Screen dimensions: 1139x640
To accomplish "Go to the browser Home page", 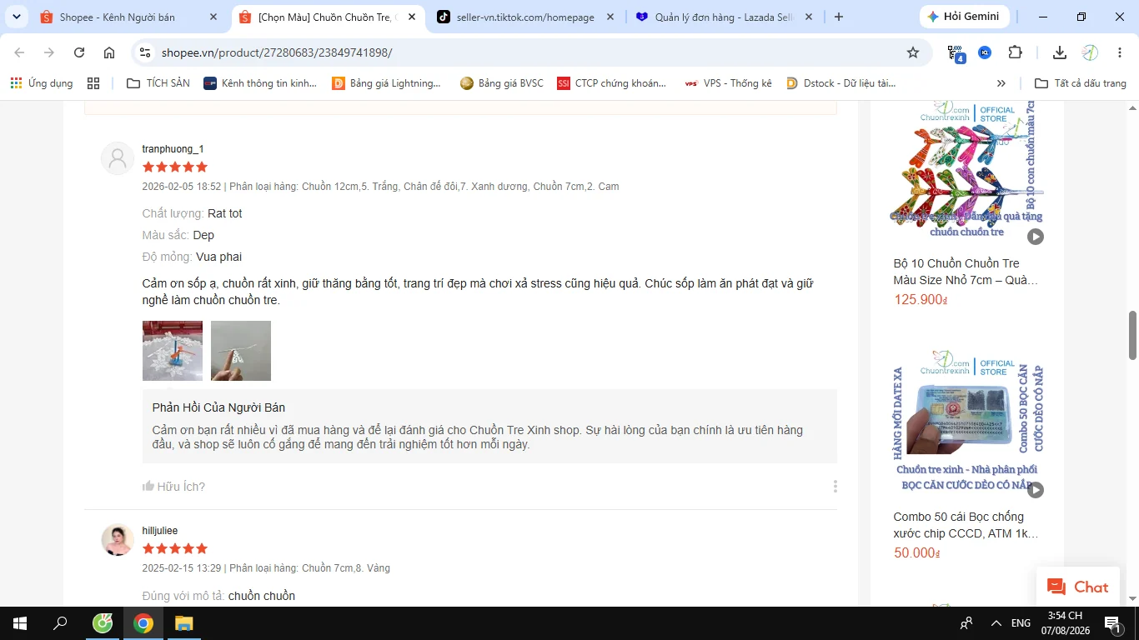I will 109,52.
